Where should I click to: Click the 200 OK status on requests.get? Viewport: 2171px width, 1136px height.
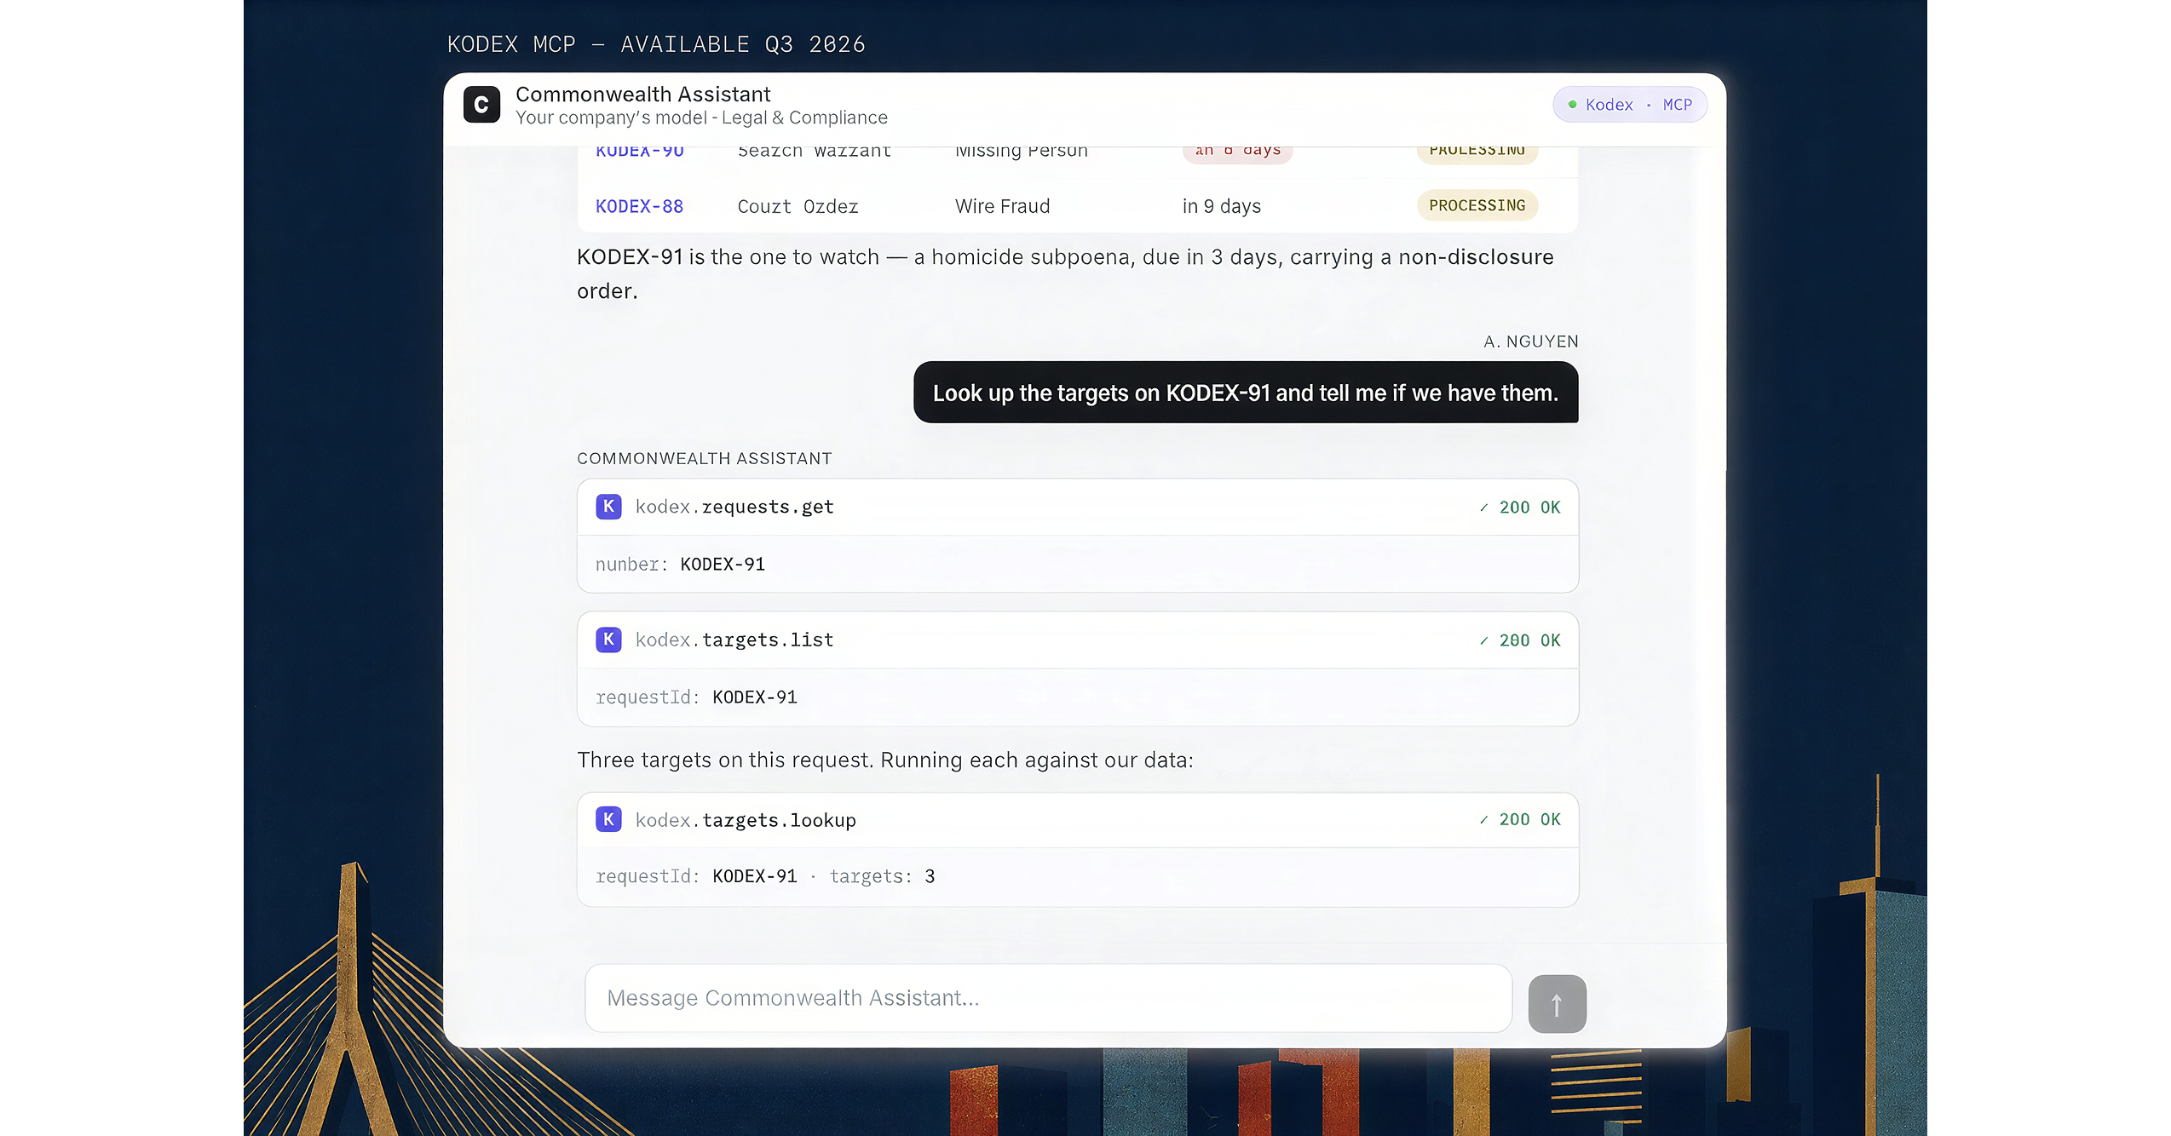point(1520,508)
